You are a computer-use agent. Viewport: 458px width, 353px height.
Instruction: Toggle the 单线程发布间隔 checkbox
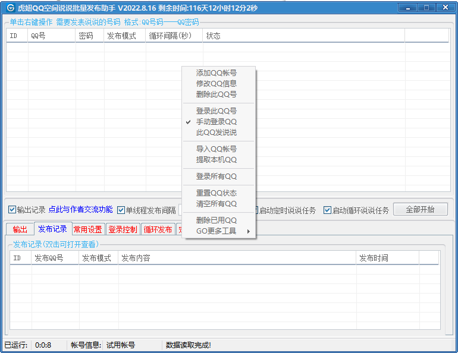point(121,210)
